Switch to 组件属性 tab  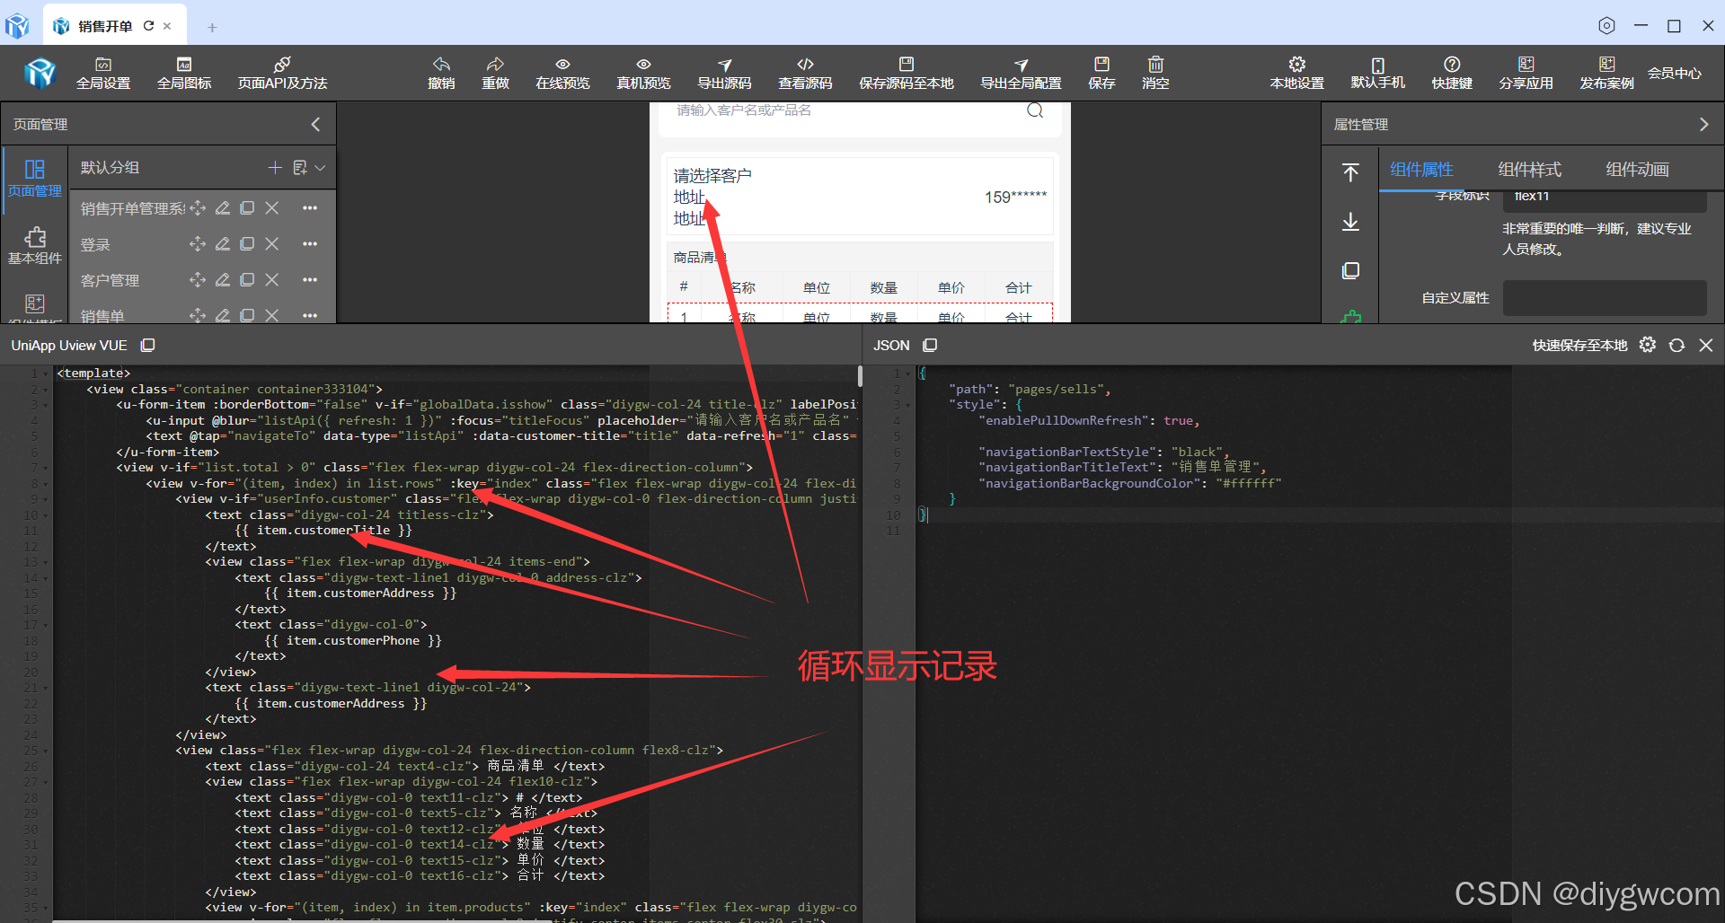pos(1421,169)
